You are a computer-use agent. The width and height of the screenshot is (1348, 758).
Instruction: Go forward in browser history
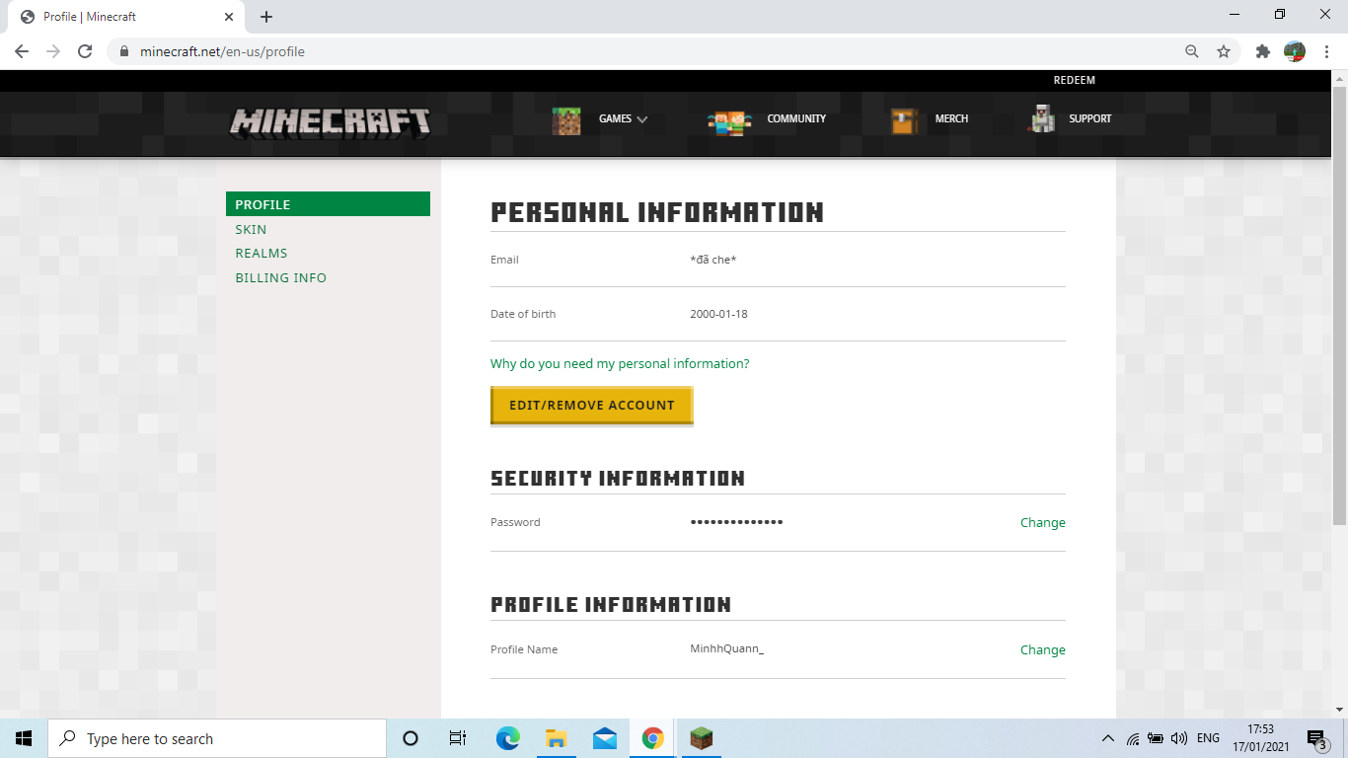(53, 51)
